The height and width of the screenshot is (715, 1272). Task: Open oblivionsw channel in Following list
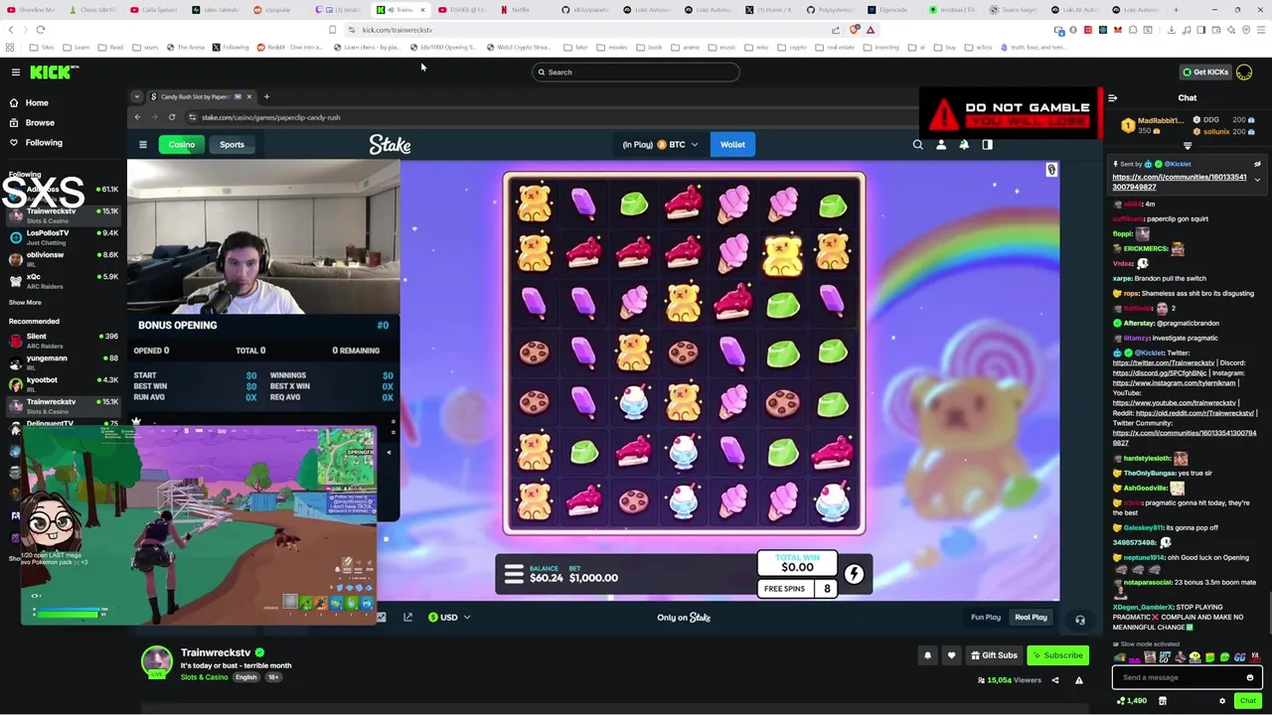click(62, 258)
